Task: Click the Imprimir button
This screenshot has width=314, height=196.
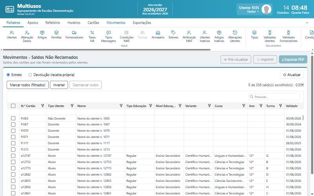Action: pos(265,60)
